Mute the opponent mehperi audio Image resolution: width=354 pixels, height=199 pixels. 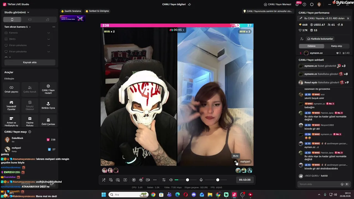pyautogui.click(x=236, y=162)
